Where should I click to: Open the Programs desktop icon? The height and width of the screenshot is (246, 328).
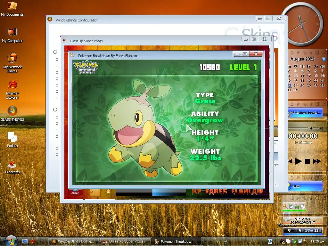[x=12, y=167]
